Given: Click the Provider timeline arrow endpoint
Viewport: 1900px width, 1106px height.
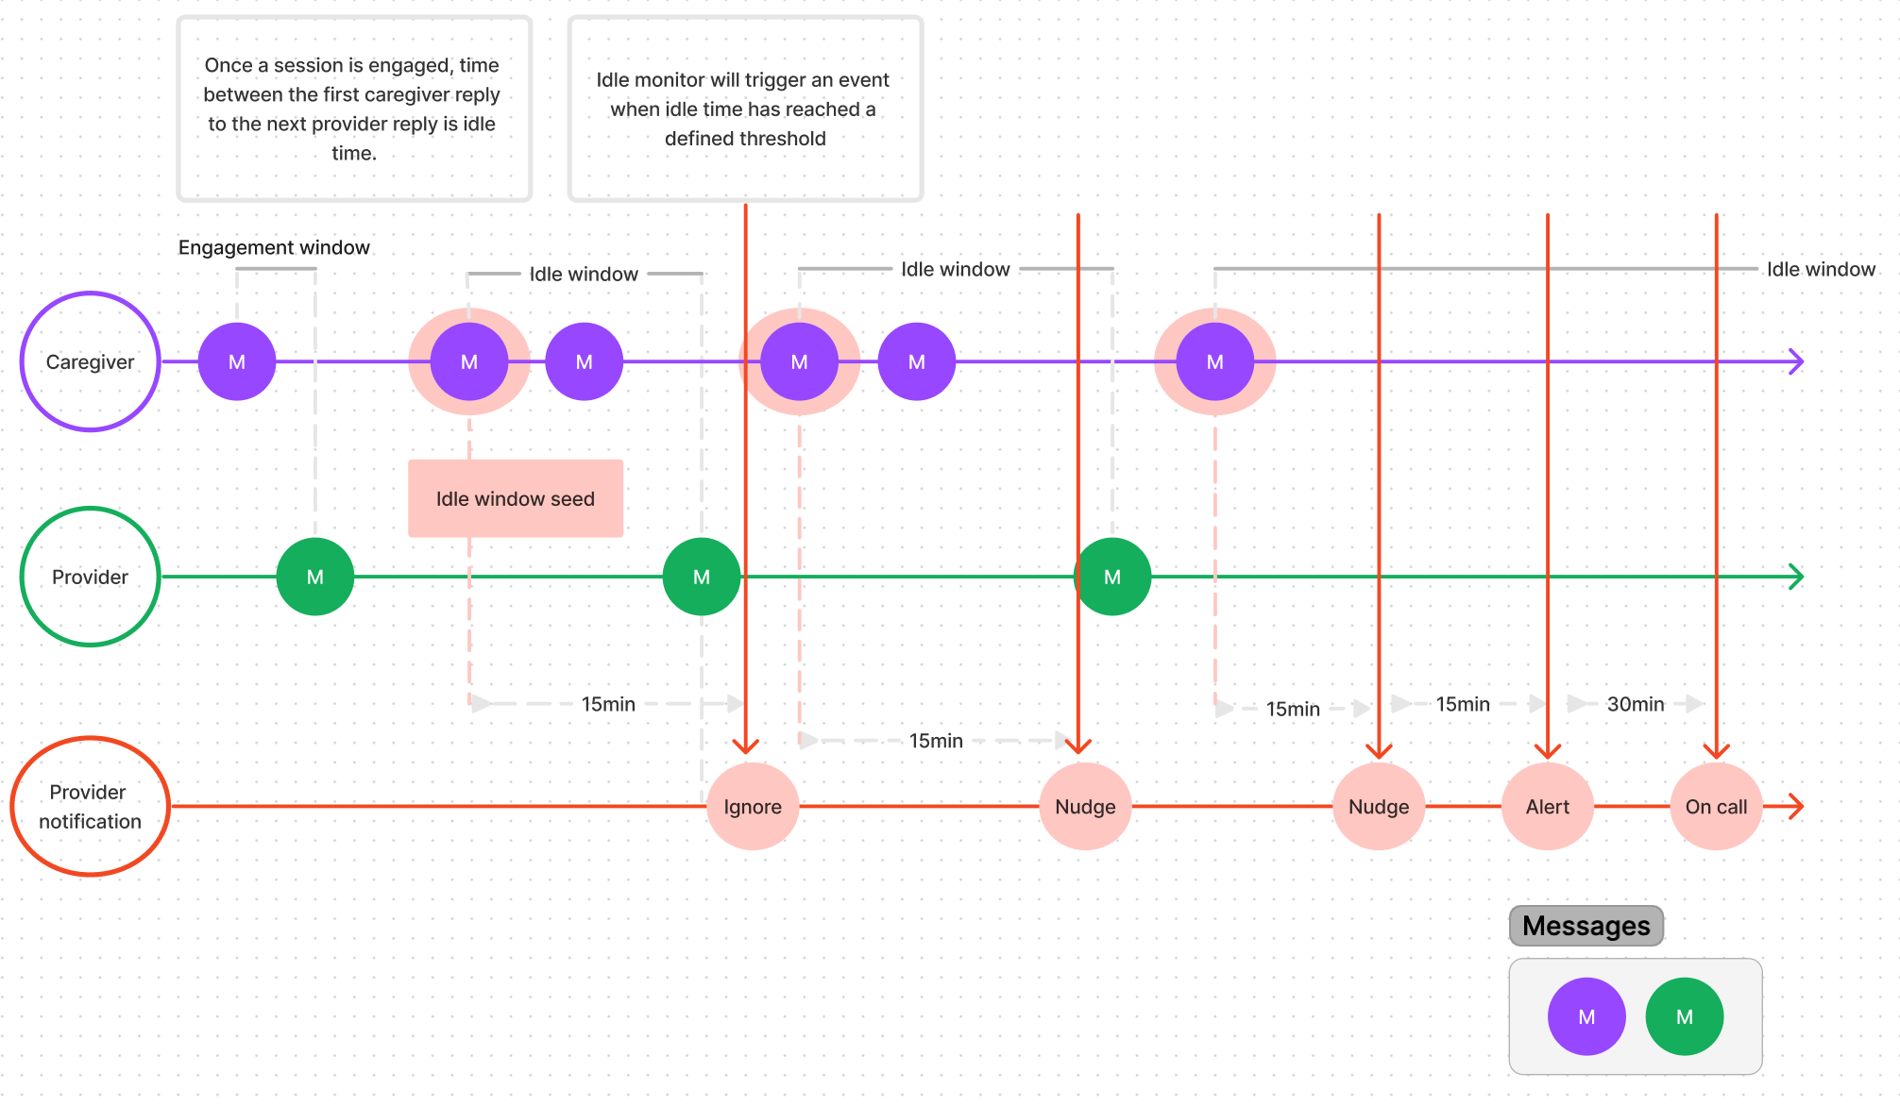Looking at the screenshot, I should coord(1803,576).
